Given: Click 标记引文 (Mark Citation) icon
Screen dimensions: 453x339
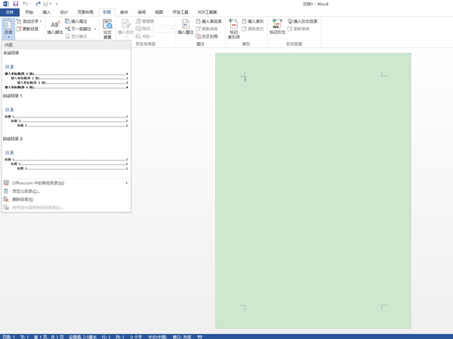Looking at the screenshot, I should point(277,27).
